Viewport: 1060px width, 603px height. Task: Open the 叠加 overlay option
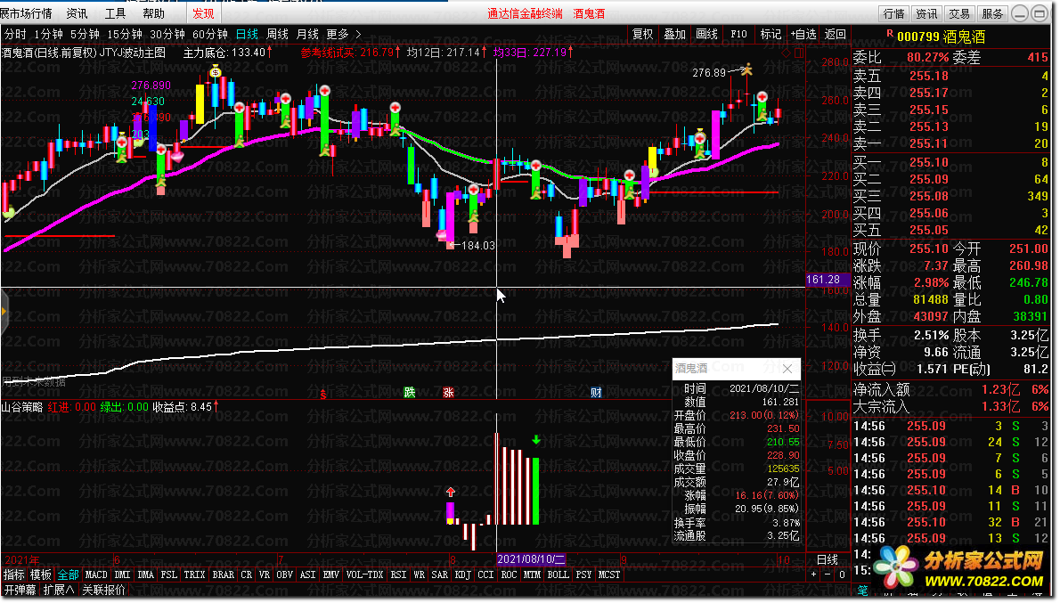674,34
